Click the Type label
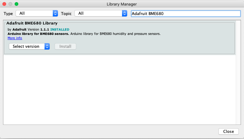244x139 pixels. click(x=8, y=13)
